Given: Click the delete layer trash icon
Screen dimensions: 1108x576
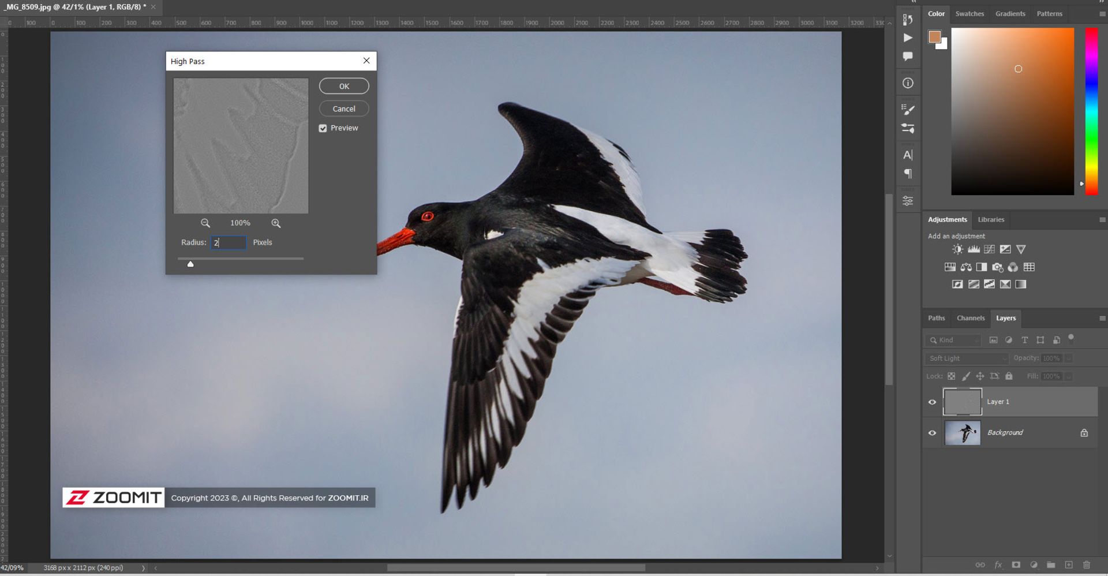Looking at the screenshot, I should tap(1087, 565).
